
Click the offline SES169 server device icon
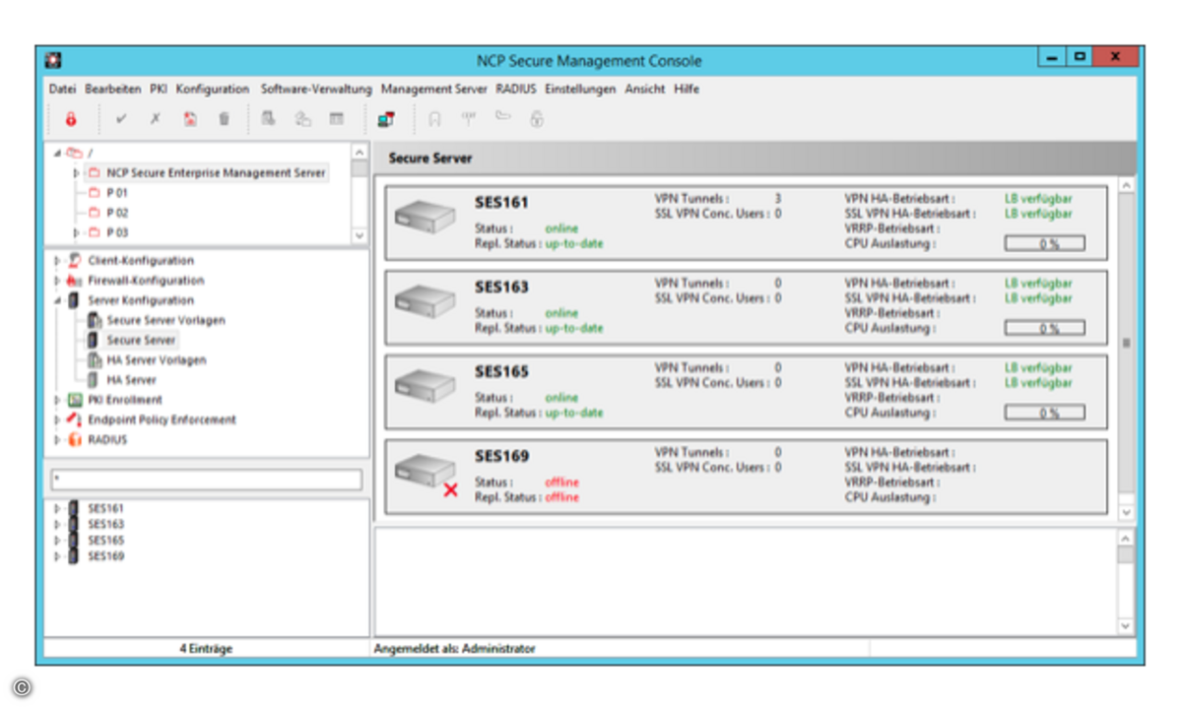click(x=425, y=473)
